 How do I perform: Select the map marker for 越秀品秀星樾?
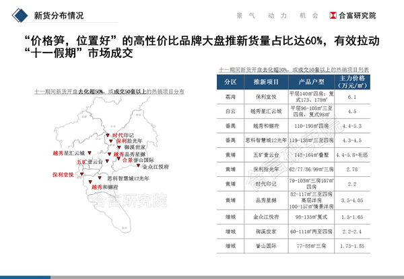tap(109, 154)
